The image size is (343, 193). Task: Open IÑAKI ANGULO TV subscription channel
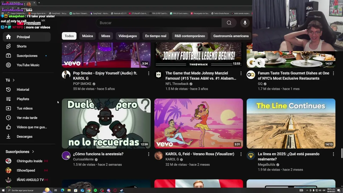click(27, 180)
